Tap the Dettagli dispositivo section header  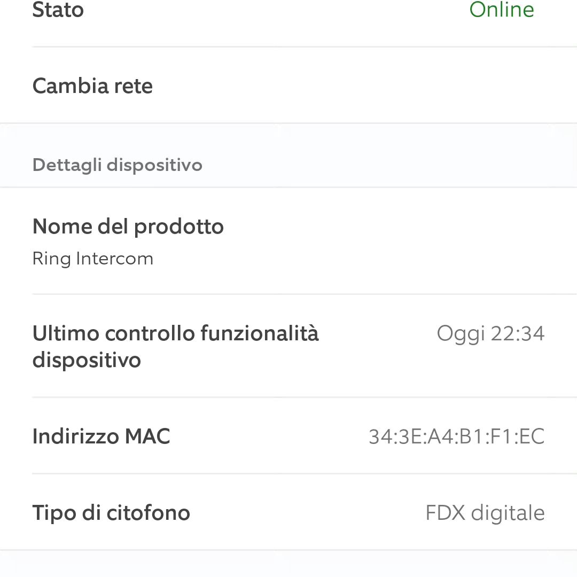click(118, 165)
